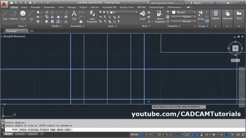Click the Sign In button
This screenshot has height=138, width=246.
click(196, 3)
